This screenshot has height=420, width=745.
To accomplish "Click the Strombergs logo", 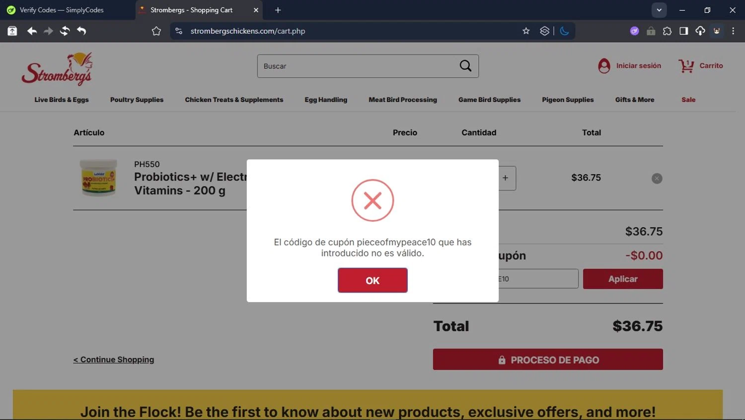I will pyautogui.click(x=57, y=69).
